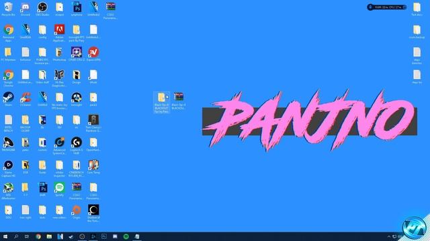
Task: Select the Chrome icon labeled Removed Apps
Action: pyautogui.click(x=8, y=29)
